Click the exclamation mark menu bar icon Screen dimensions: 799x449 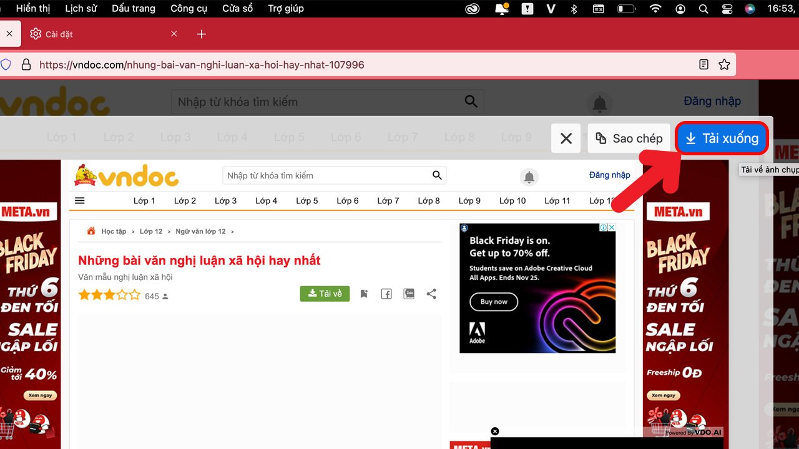point(528,9)
